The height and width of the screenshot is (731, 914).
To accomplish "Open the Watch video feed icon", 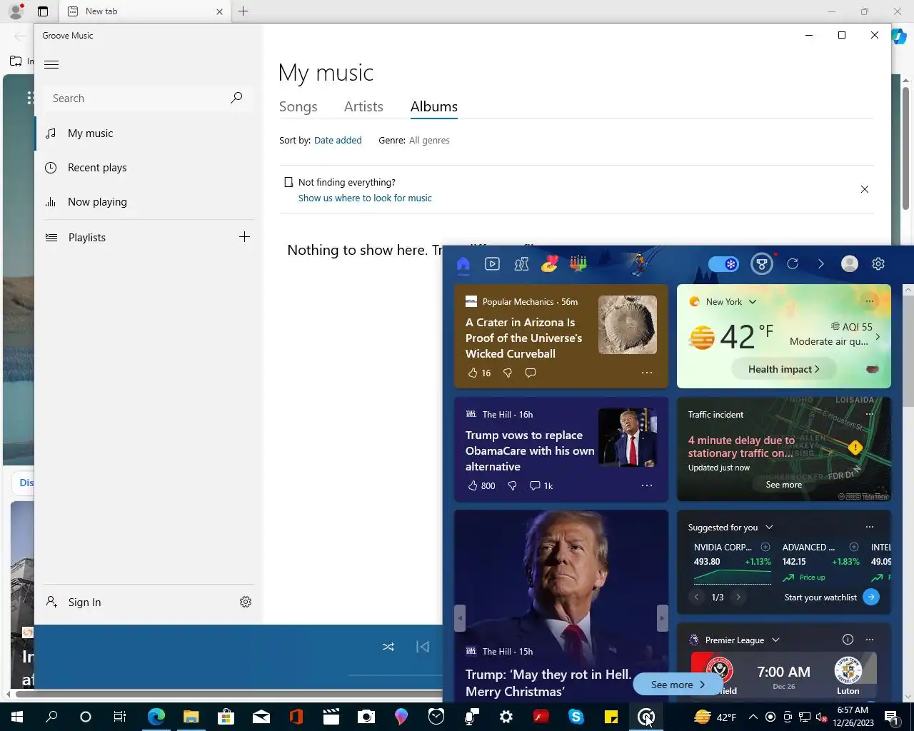I will [x=492, y=264].
